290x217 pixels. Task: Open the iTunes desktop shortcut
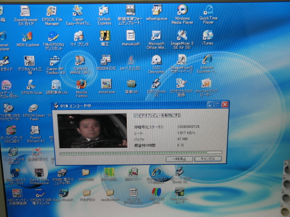[x=208, y=36]
